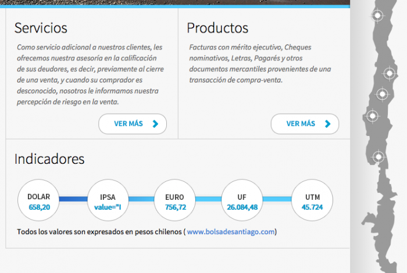The width and height of the screenshot is (407, 273).
Task: Click the blue connector between DOLAR and IPSA
Action: pos(73,199)
